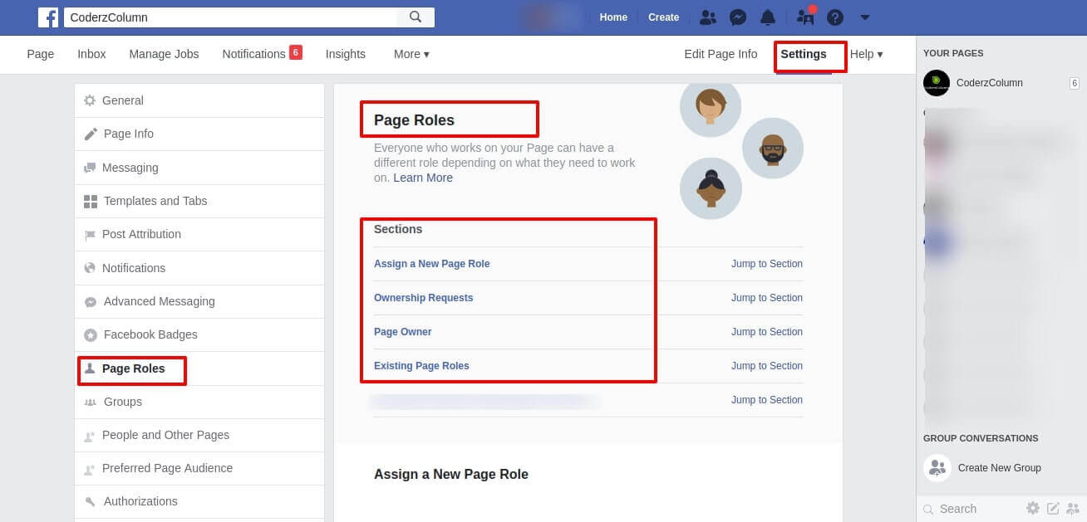Open Preferred Page Audience settings
The image size is (1087, 522).
[x=199, y=468]
